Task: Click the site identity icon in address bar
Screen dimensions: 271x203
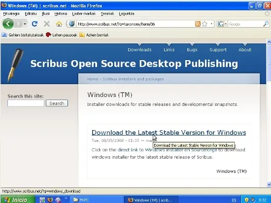Action: tap(71, 24)
